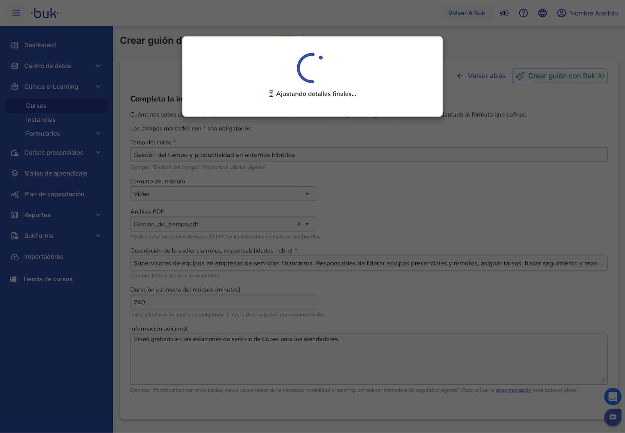Open the Archivo PDF dropdown arrow
The width and height of the screenshot is (625, 433).
coord(307,224)
